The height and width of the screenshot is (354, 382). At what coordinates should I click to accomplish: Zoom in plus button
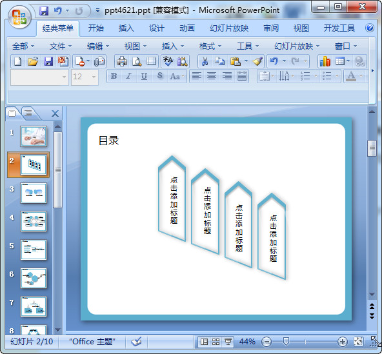tap(342, 342)
